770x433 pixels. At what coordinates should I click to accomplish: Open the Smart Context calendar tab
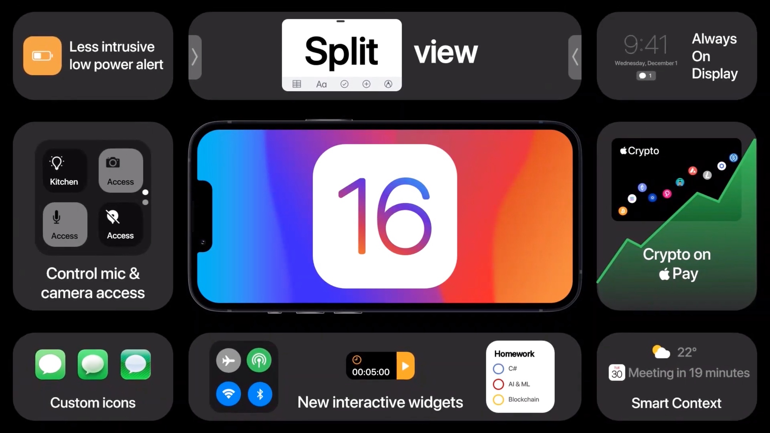[x=617, y=373]
